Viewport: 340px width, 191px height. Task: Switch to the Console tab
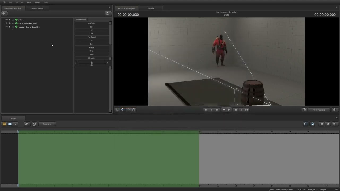pyautogui.click(x=150, y=8)
